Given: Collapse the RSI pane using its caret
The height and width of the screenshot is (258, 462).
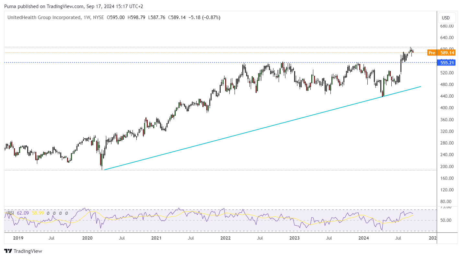Looking at the screenshot, I should point(6,213).
